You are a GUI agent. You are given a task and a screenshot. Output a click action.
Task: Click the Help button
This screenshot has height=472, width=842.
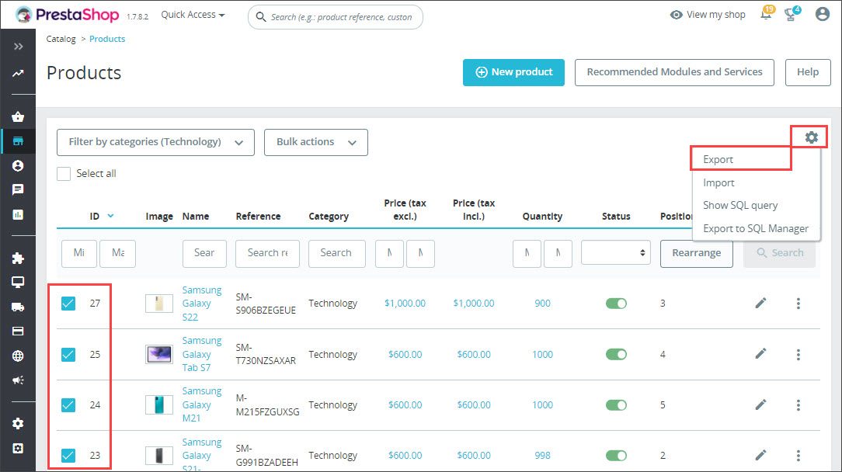808,72
